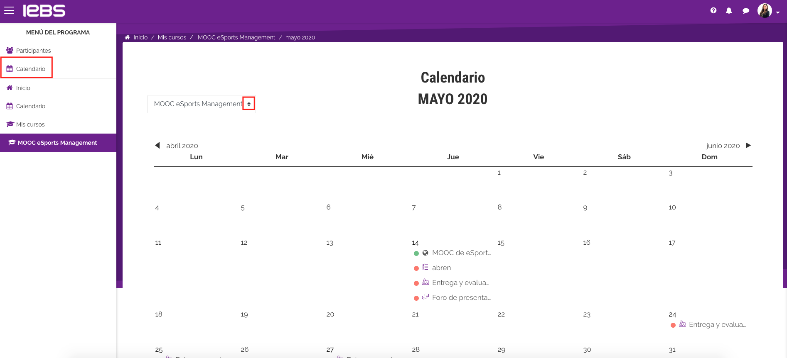
Task: Click the left arrow before abril 2020
Action: pyautogui.click(x=157, y=145)
